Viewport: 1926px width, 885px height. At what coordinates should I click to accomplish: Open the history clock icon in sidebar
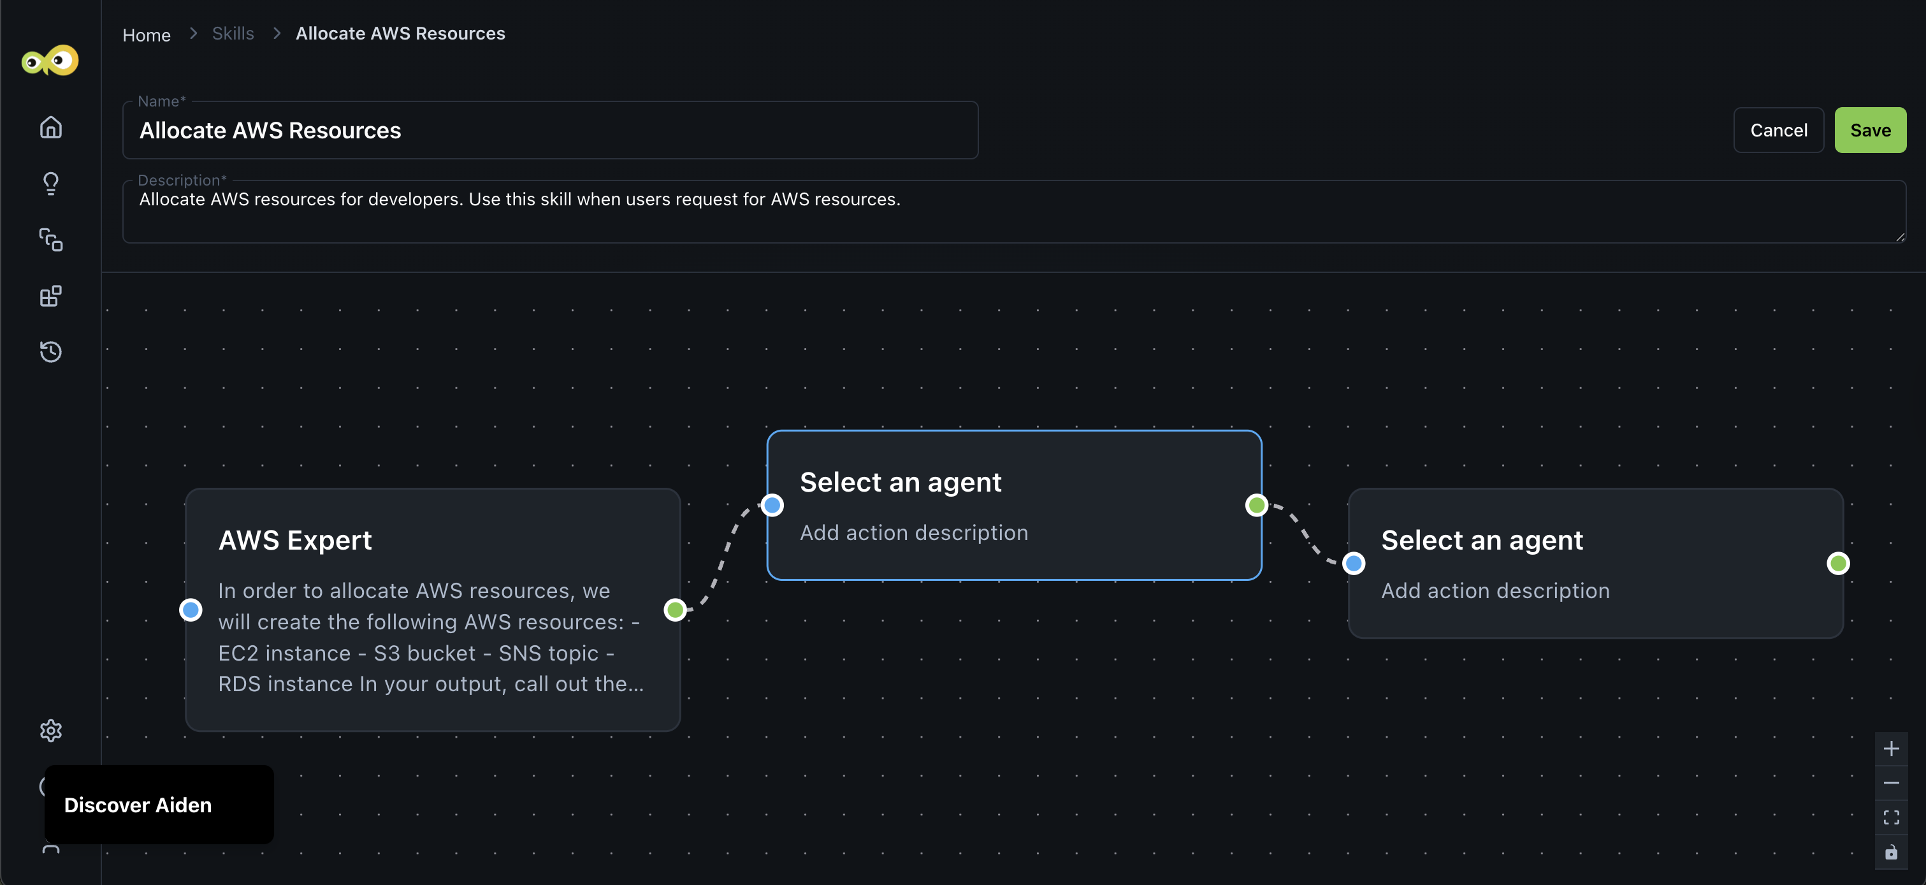tap(51, 351)
